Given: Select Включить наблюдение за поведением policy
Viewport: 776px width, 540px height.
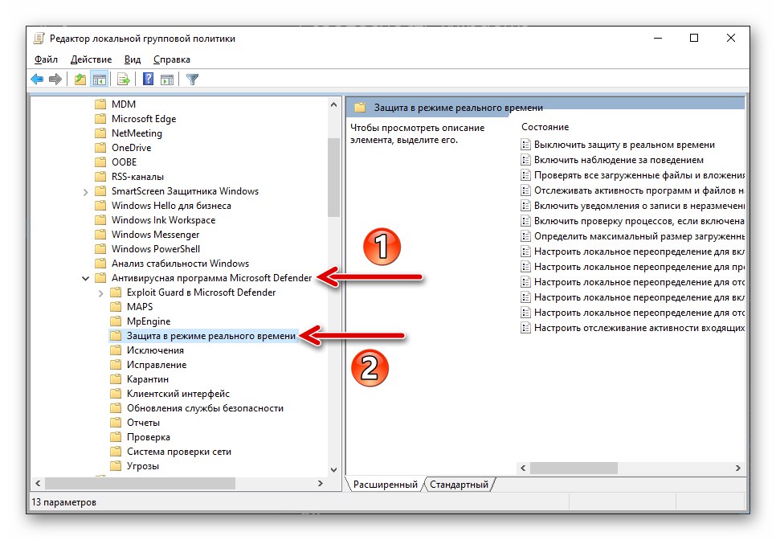Looking at the screenshot, I should [612, 160].
